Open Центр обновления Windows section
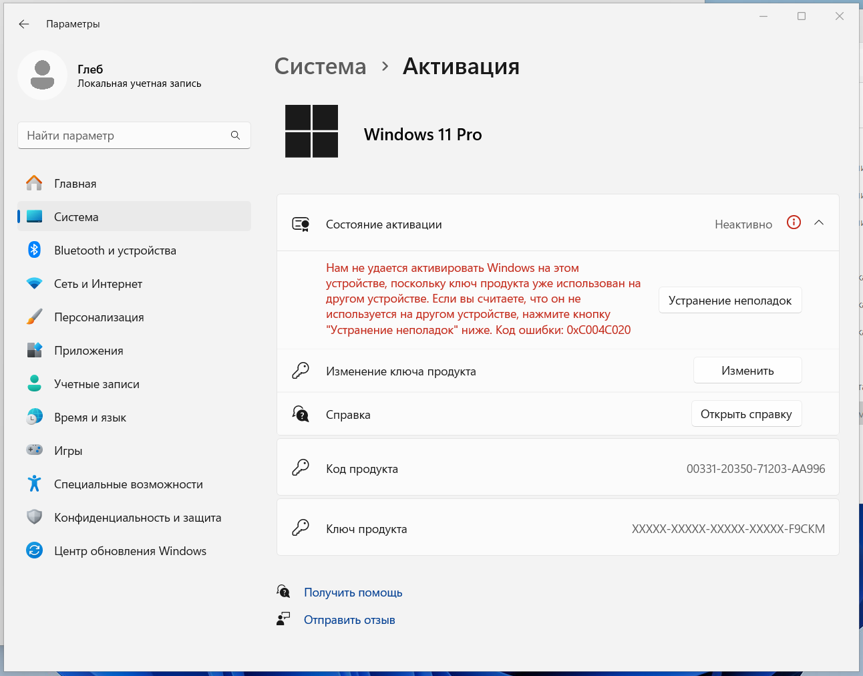The height and width of the screenshot is (676, 863). click(134, 550)
